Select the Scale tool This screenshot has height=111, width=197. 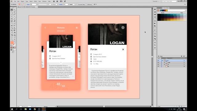(x=15, y=23)
